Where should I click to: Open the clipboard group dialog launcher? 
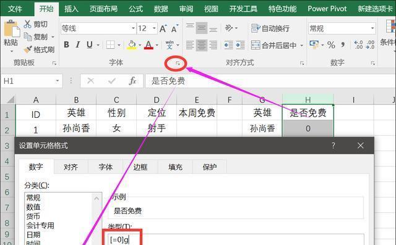coord(54,63)
